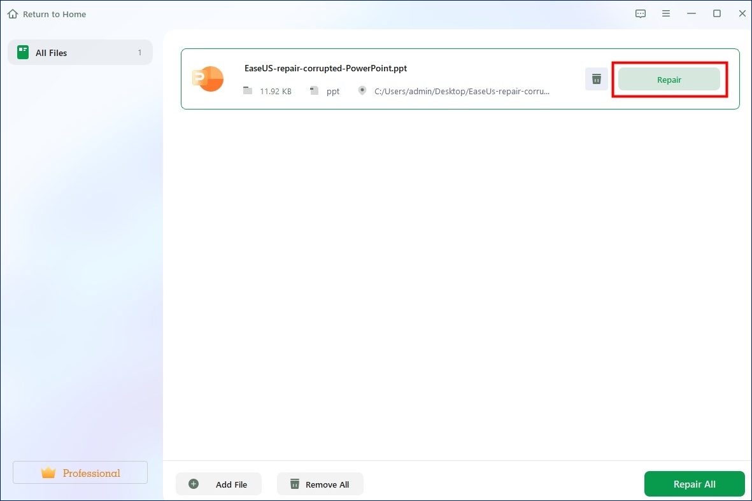Click the document icon beside ppt
Screen dimensions: 752x501
pyautogui.click(x=314, y=90)
